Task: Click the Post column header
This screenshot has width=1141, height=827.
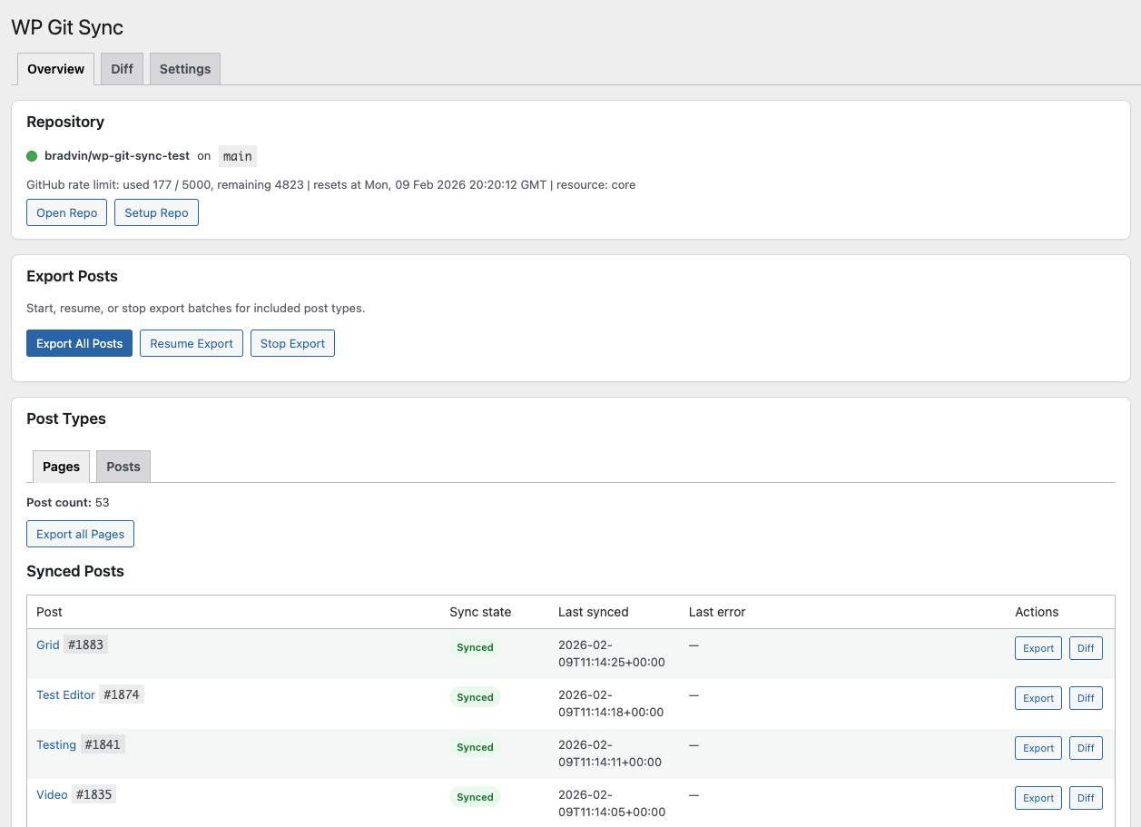Action: [49, 612]
